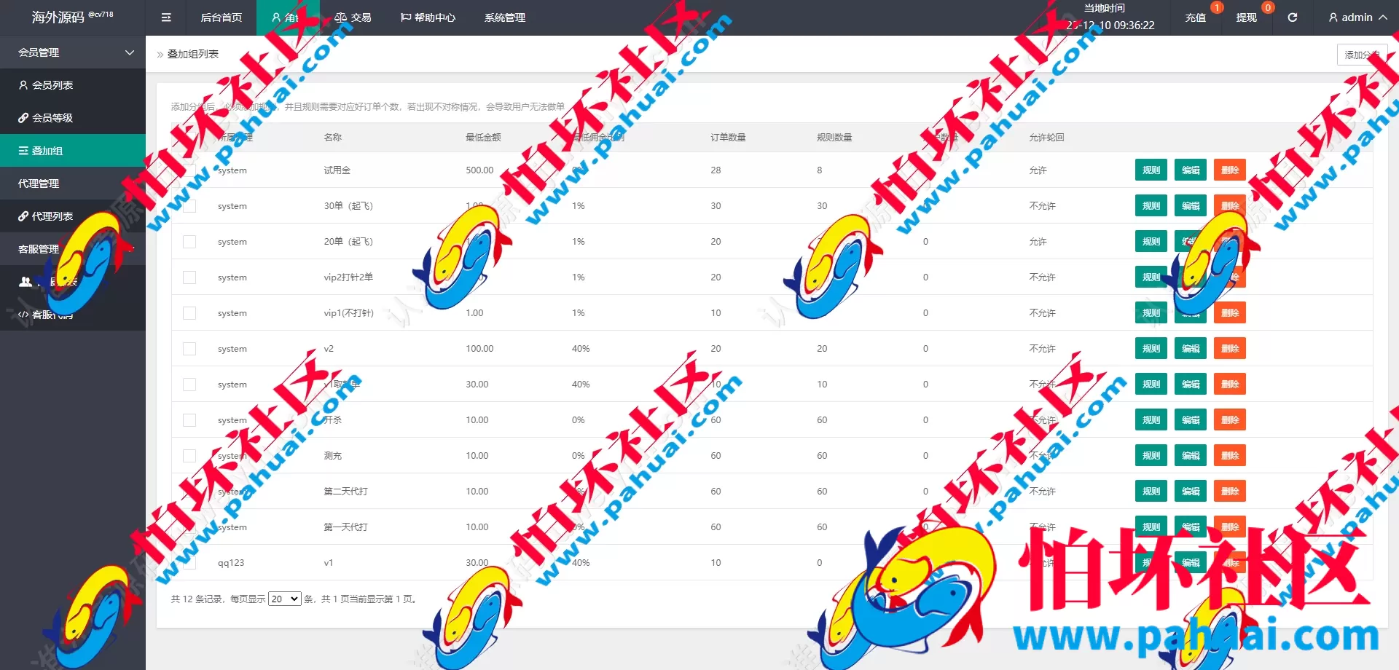Select the checkbox for the vip2打针2单 row

pos(189,277)
